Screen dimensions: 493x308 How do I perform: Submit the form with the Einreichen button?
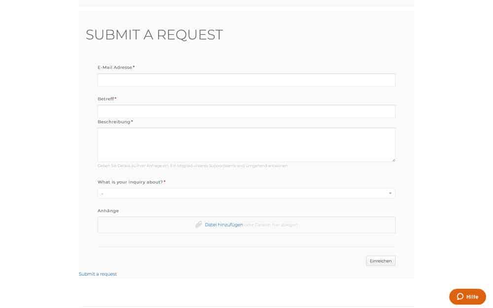[x=381, y=261]
